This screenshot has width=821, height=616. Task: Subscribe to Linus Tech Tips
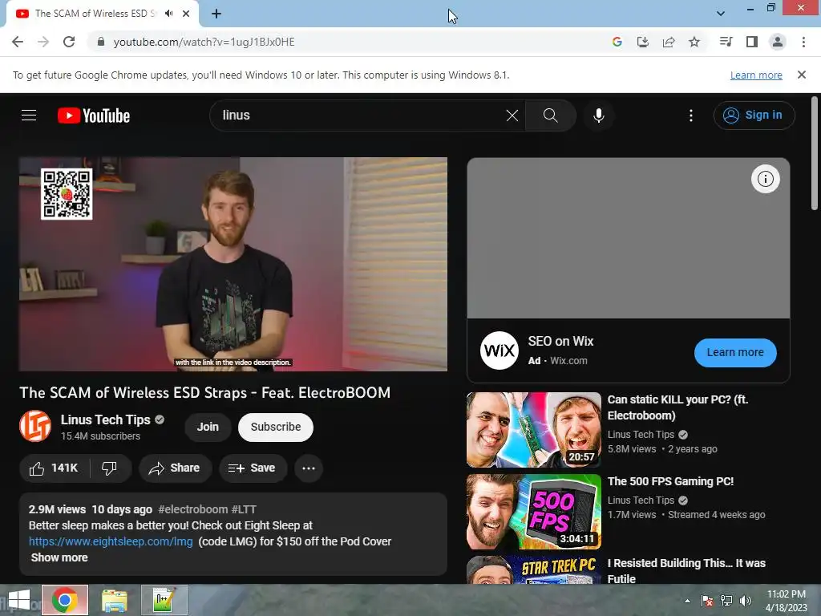point(276,427)
